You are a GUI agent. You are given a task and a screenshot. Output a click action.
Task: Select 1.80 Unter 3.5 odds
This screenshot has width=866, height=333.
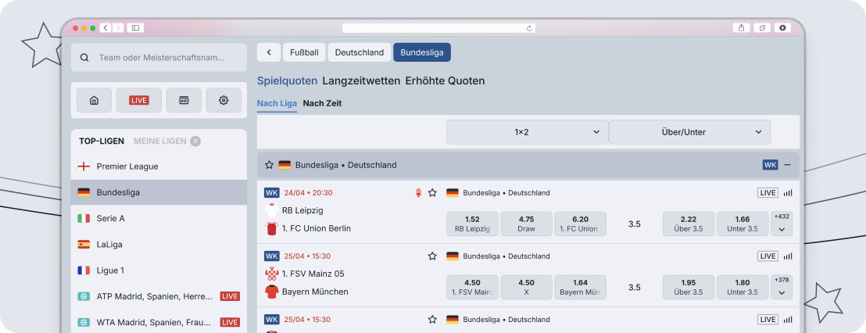[x=743, y=287]
